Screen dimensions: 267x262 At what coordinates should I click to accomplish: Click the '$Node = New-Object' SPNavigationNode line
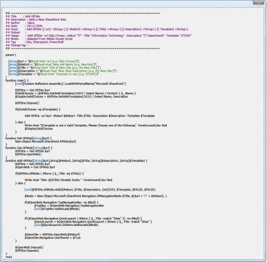point(96,196)
